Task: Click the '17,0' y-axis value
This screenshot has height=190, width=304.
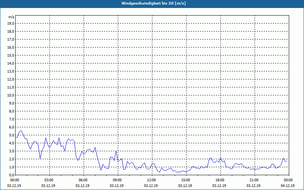Action: [11, 40]
